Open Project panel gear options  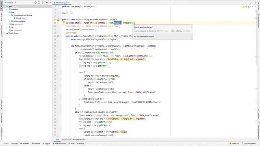coord(47,3)
